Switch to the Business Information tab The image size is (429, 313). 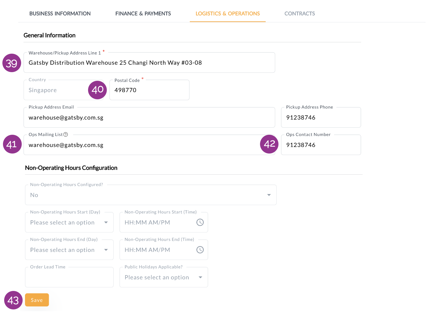point(60,13)
